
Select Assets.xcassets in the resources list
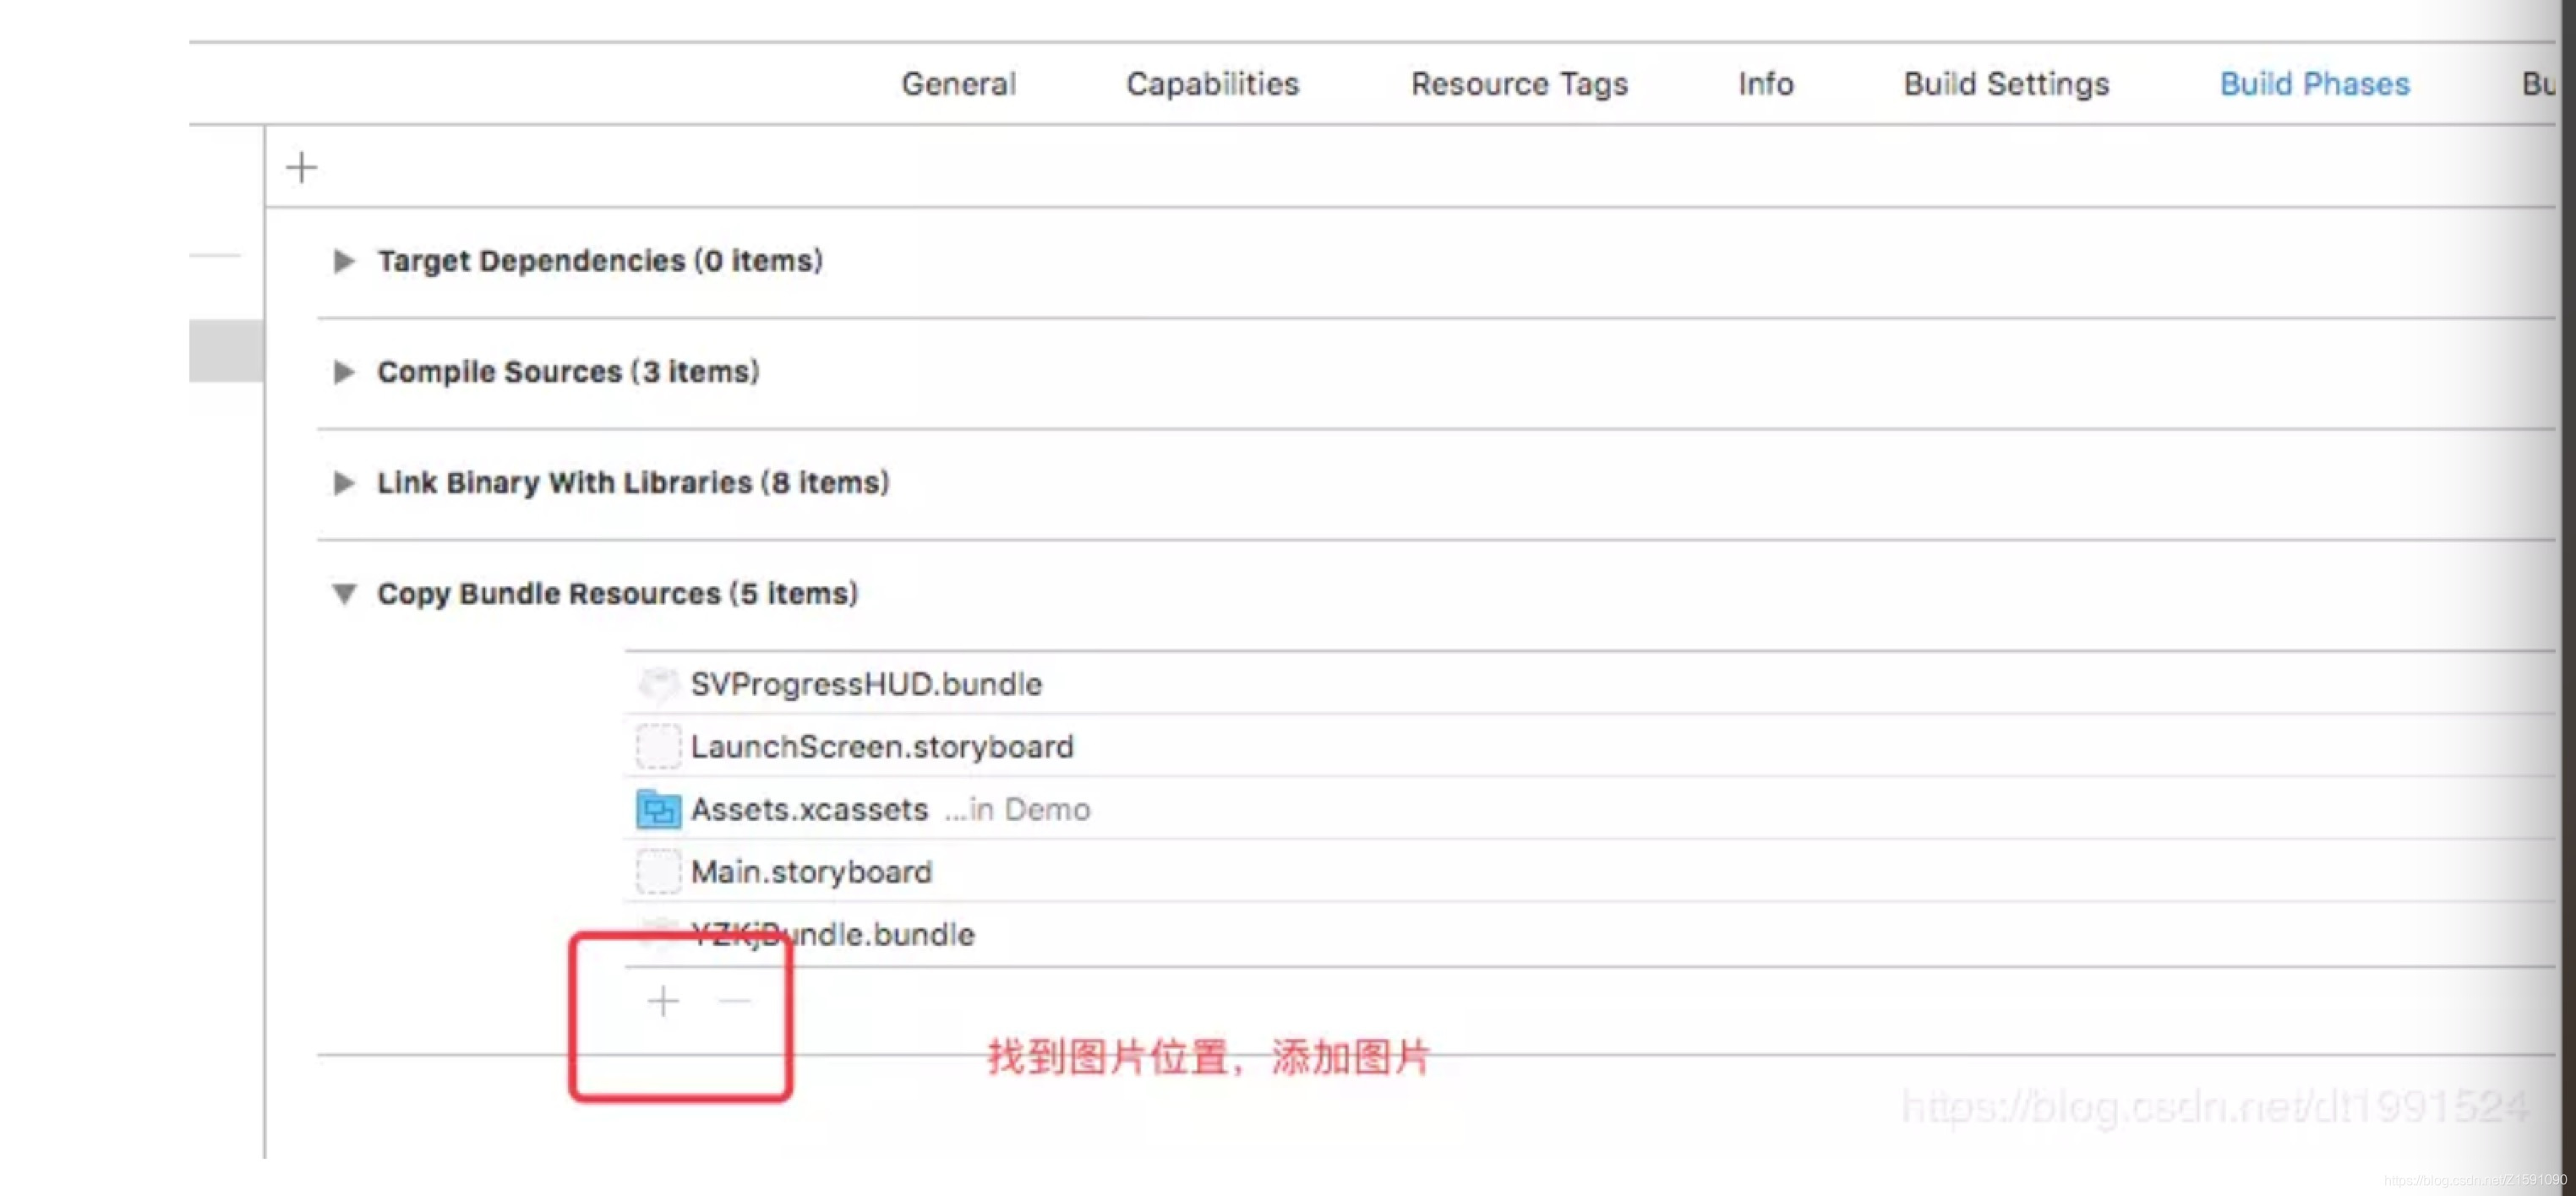click(809, 809)
